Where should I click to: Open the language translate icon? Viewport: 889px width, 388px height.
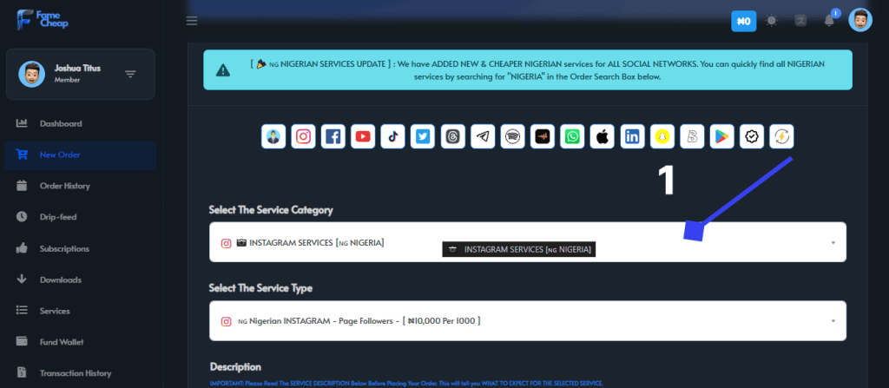point(800,21)
